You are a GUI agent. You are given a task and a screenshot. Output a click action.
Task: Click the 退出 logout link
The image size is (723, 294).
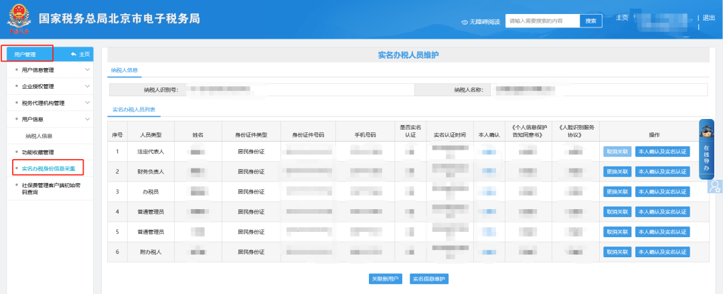coord(709,18)
